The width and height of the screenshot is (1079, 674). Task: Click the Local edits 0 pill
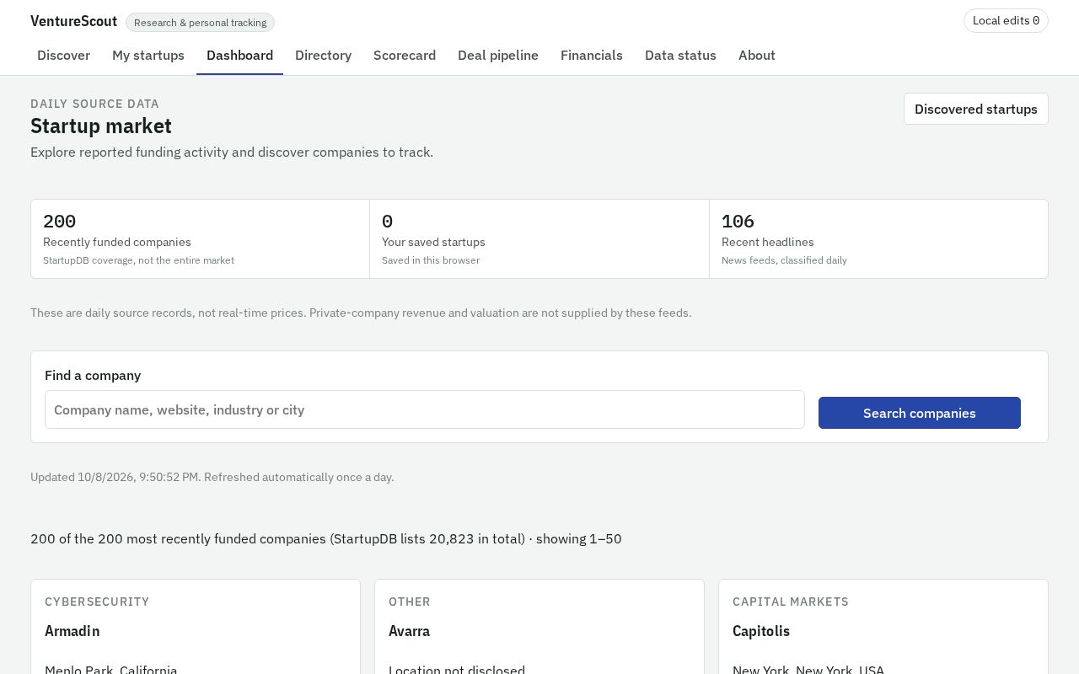[1006, 20]
